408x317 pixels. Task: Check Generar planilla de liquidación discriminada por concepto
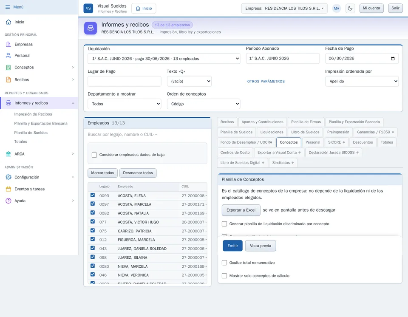[x=224, y=224]
